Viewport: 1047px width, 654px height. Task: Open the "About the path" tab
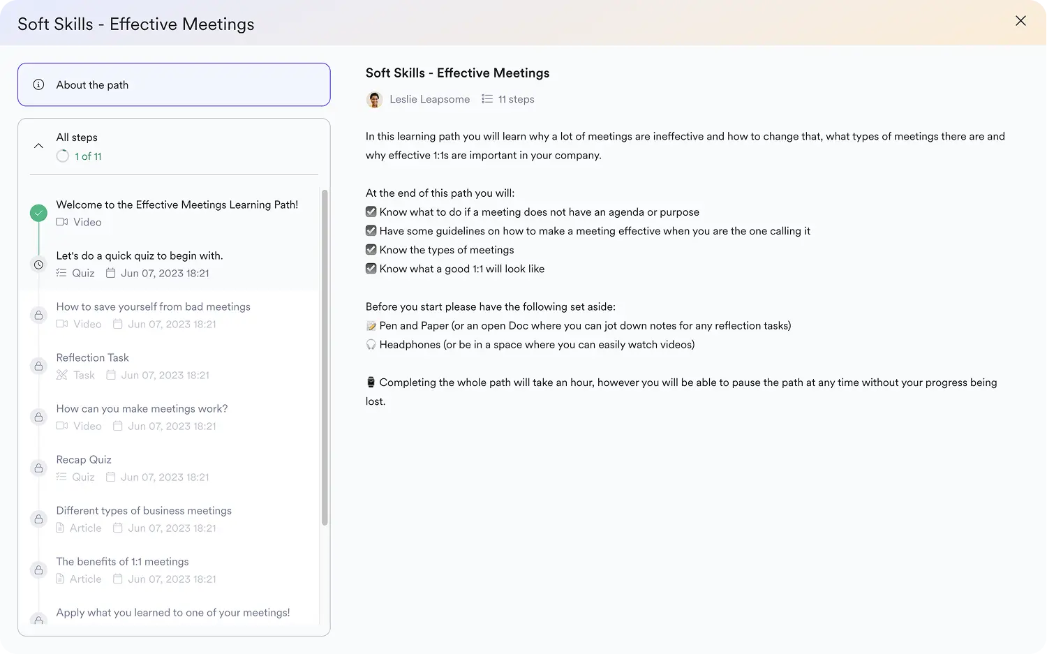tap(174, 84)
